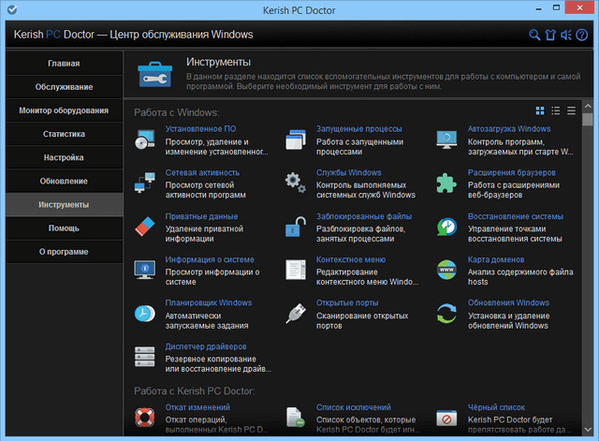The width and height of the screenshot is (599, 441).
Task: Toggle sound with the speaker icon
Action: point(565,36)
